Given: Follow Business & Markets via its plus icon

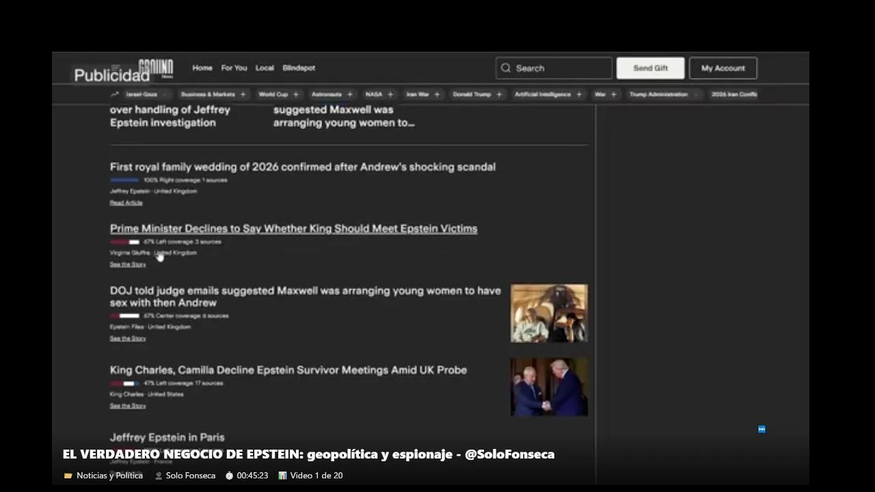Looking at the screenshot, I should pyautogui.click(x=243, y=94).
